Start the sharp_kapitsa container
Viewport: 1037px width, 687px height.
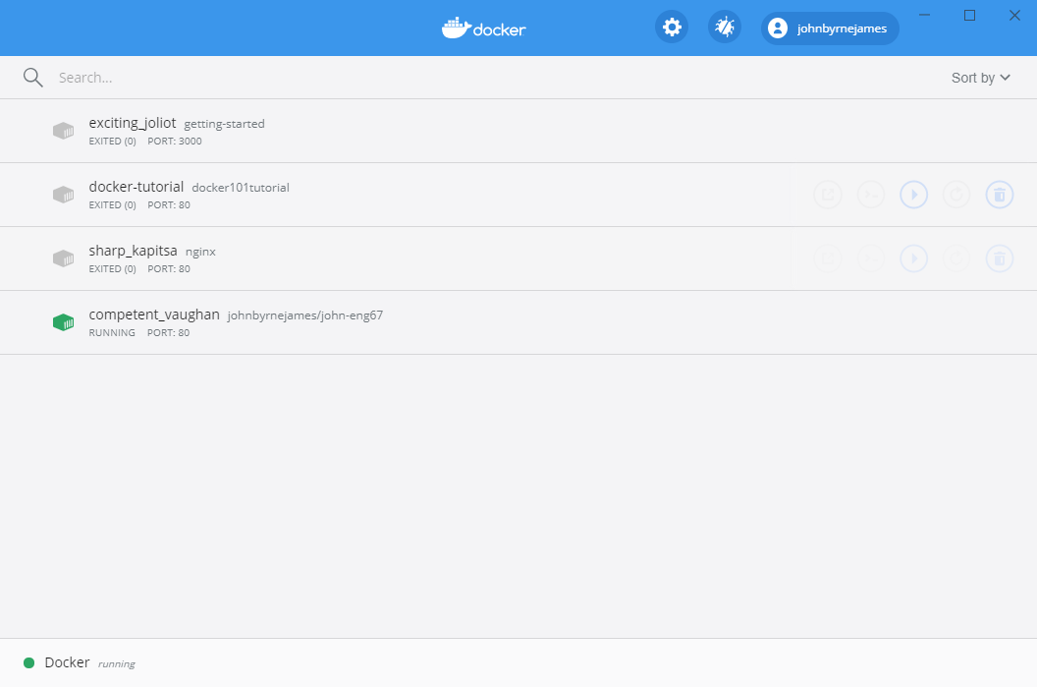(914, 258)
